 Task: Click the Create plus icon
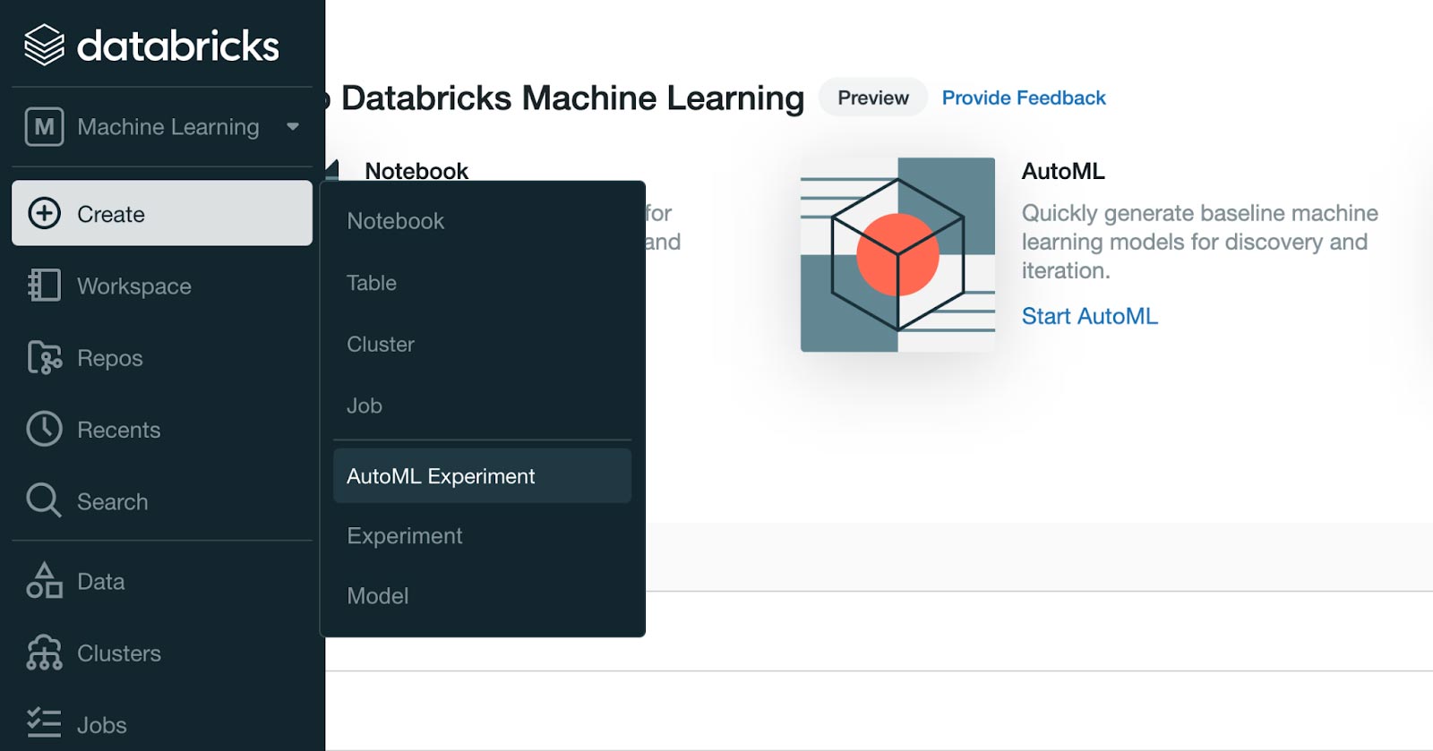(x=44, y=213)
